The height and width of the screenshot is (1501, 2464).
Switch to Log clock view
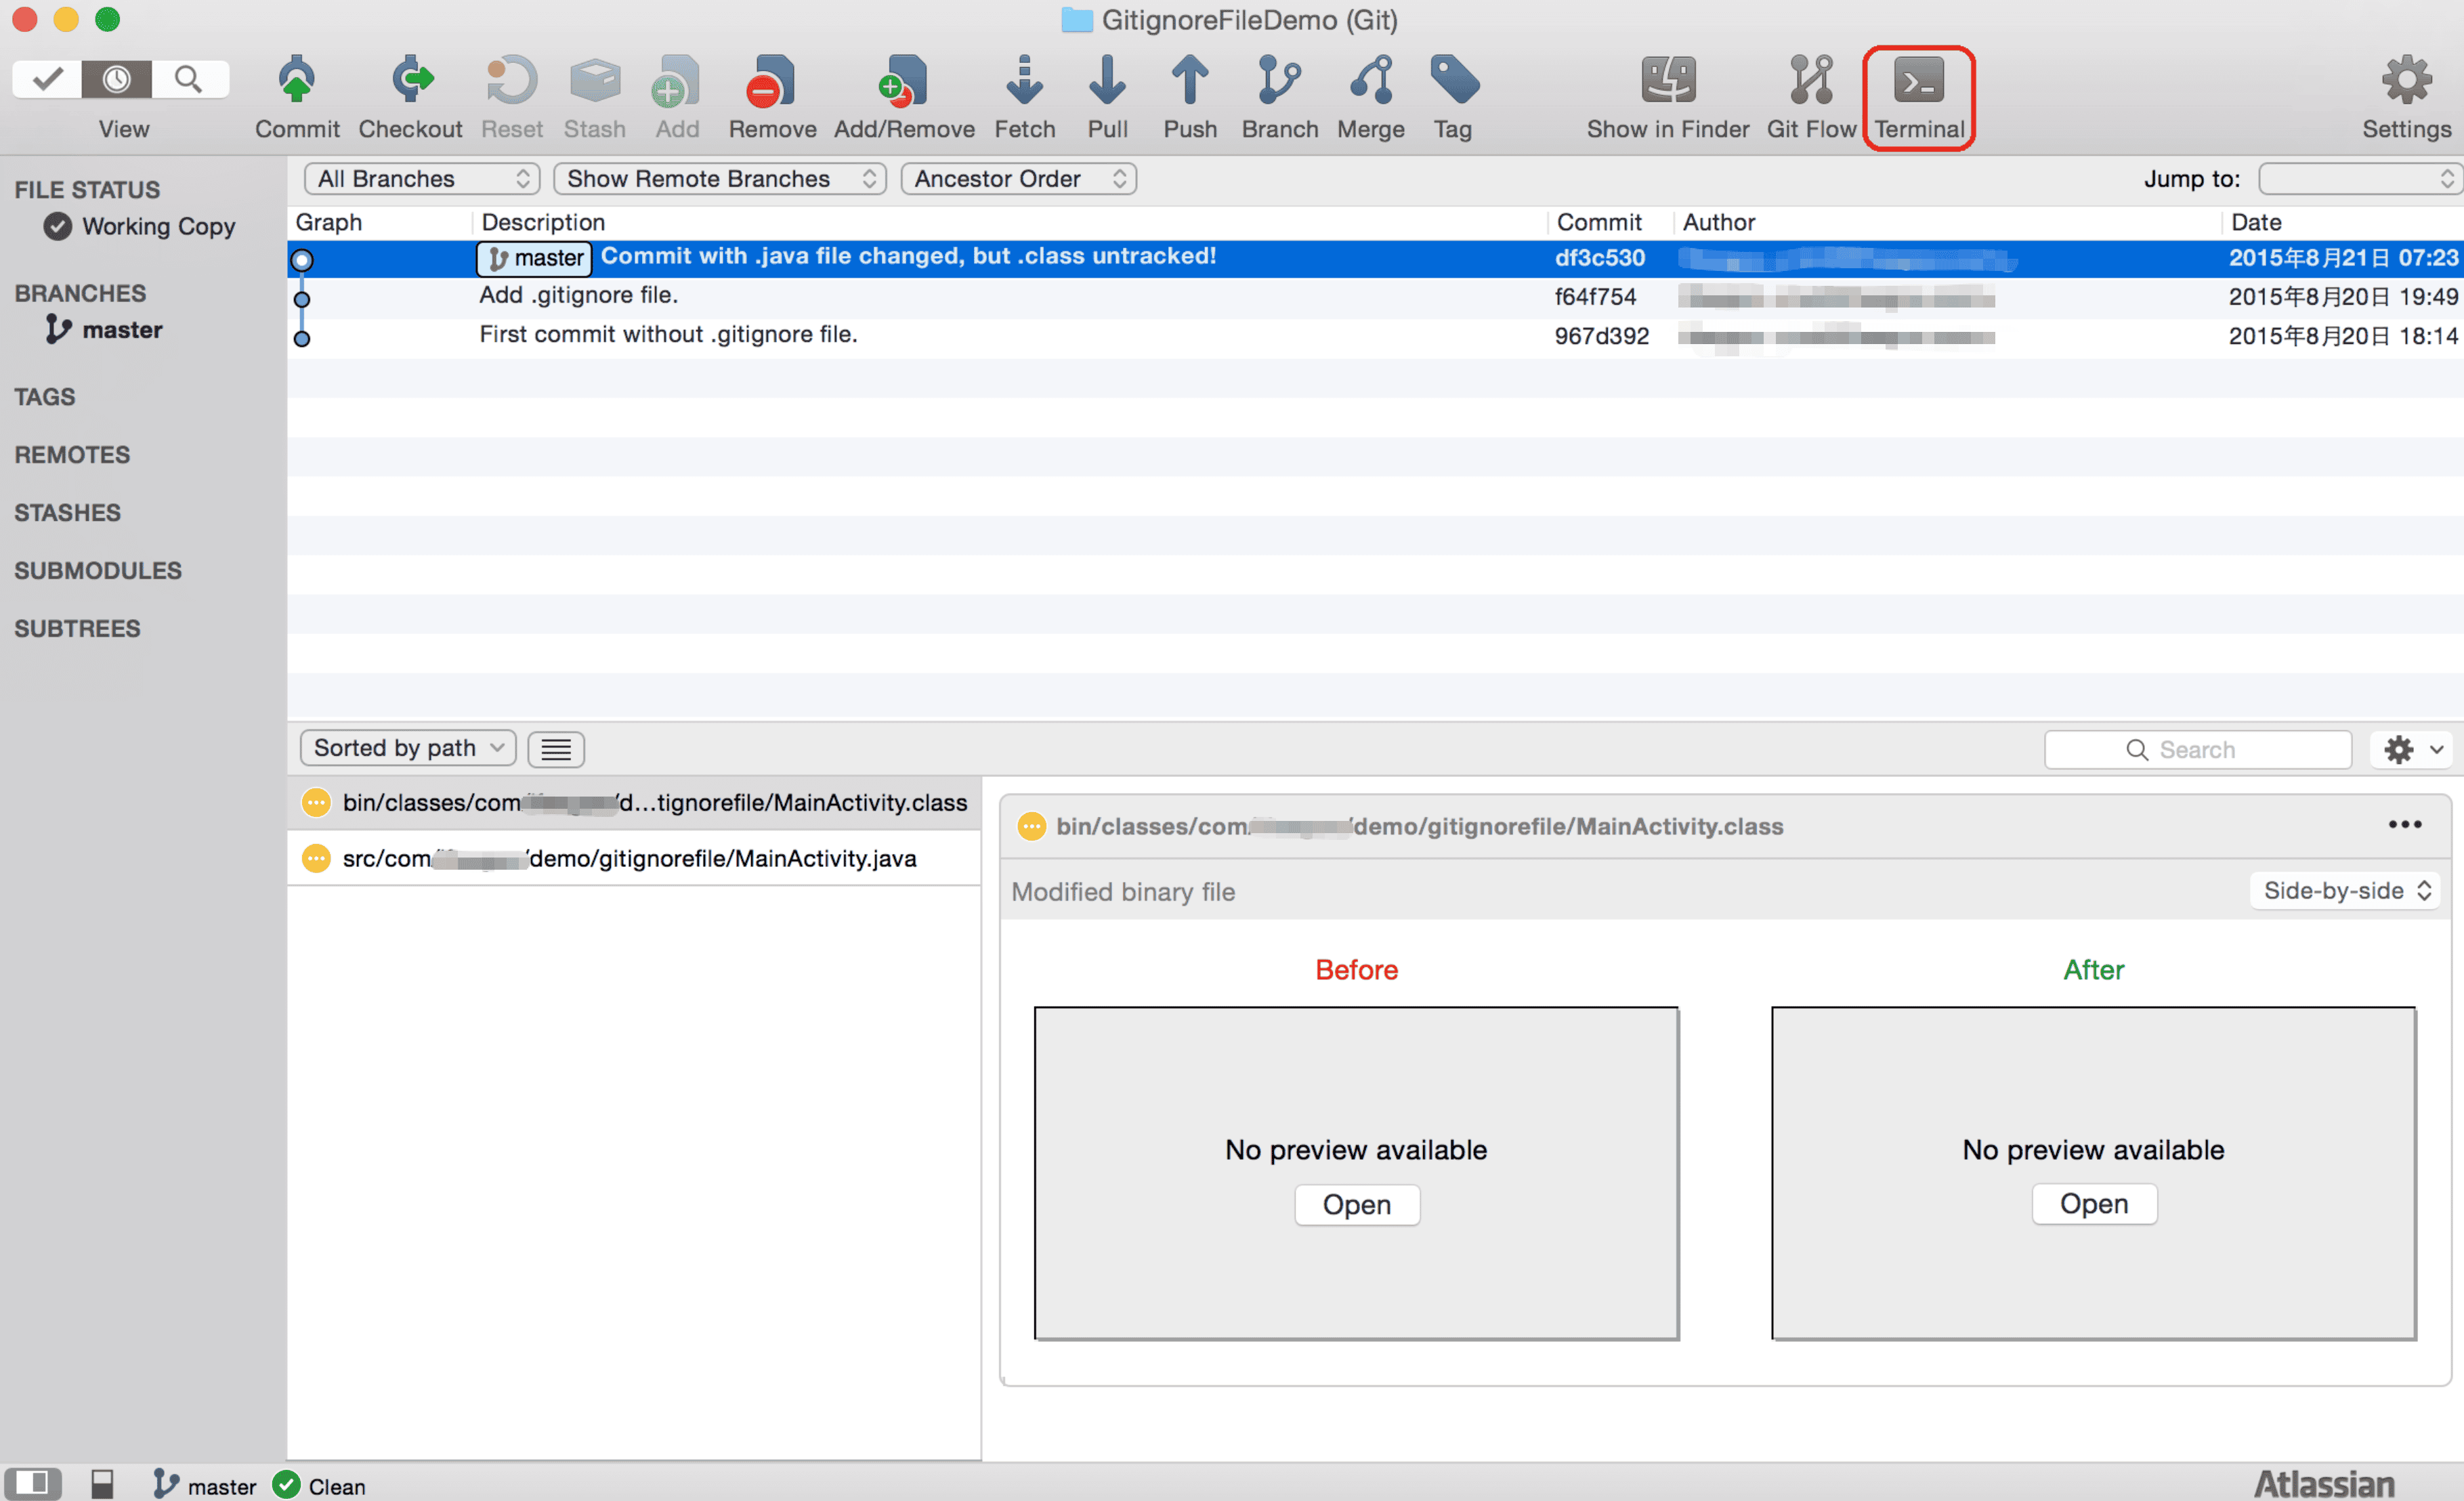116,79
